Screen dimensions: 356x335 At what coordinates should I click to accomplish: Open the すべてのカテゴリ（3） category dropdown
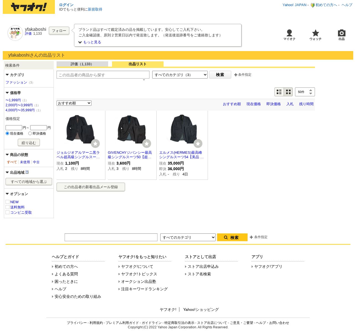180,75
